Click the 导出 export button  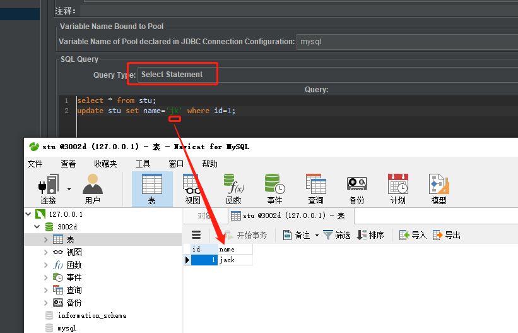click(x=446, y=235)
